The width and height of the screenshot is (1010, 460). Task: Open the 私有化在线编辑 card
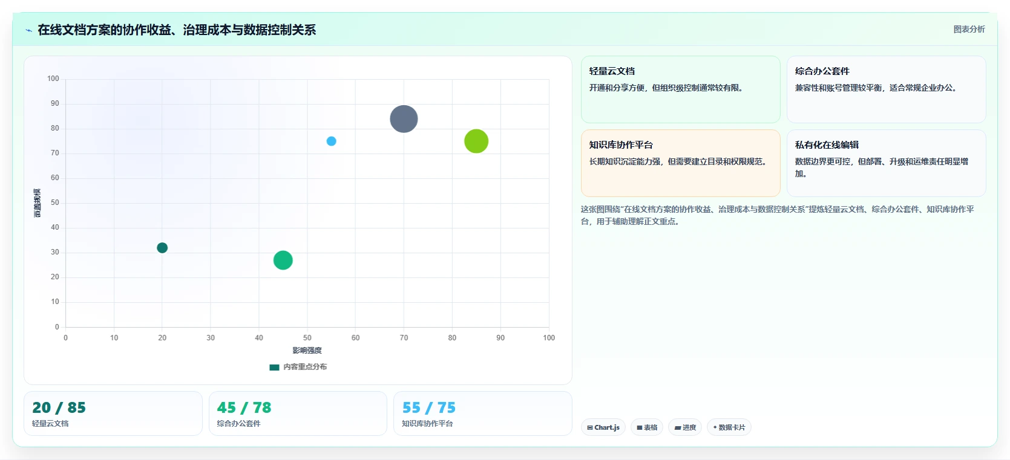click(x=886, y=163)
